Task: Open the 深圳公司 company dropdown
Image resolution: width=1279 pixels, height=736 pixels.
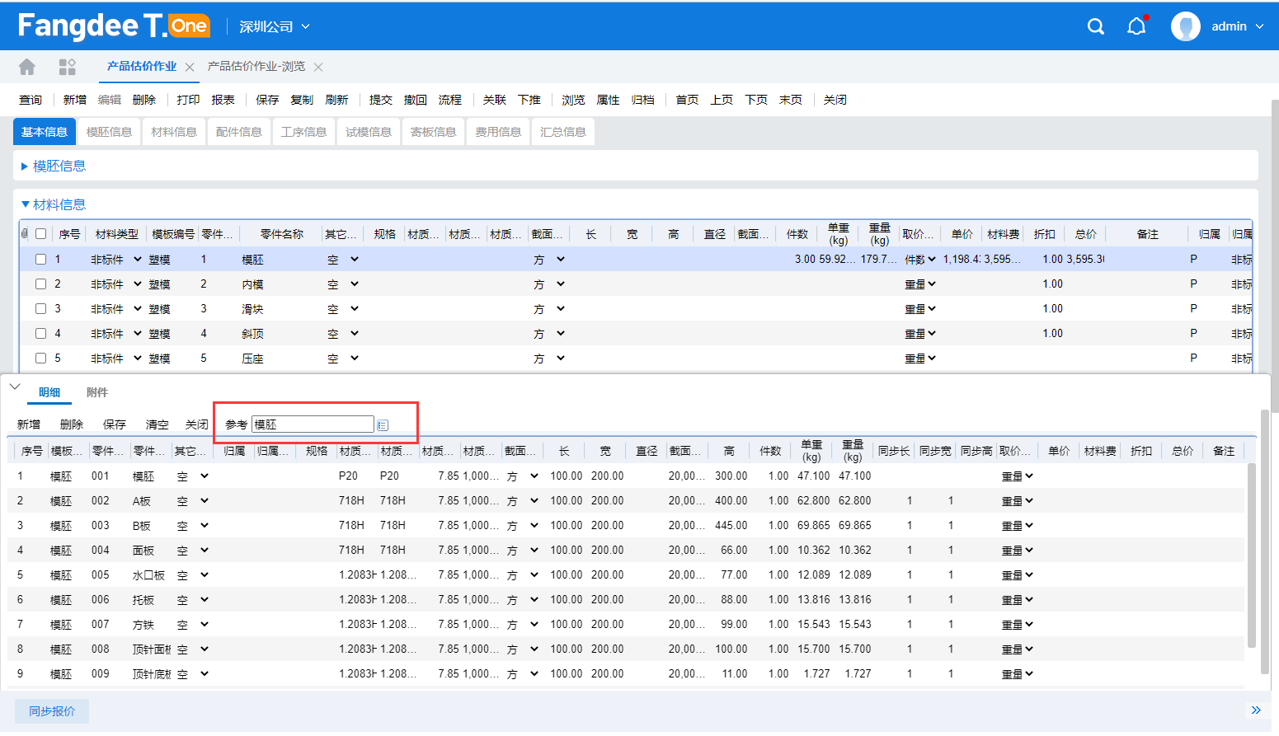Action: [274, 26]
